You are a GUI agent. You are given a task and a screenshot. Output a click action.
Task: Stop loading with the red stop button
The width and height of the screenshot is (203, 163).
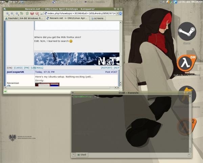coord(32,13)
